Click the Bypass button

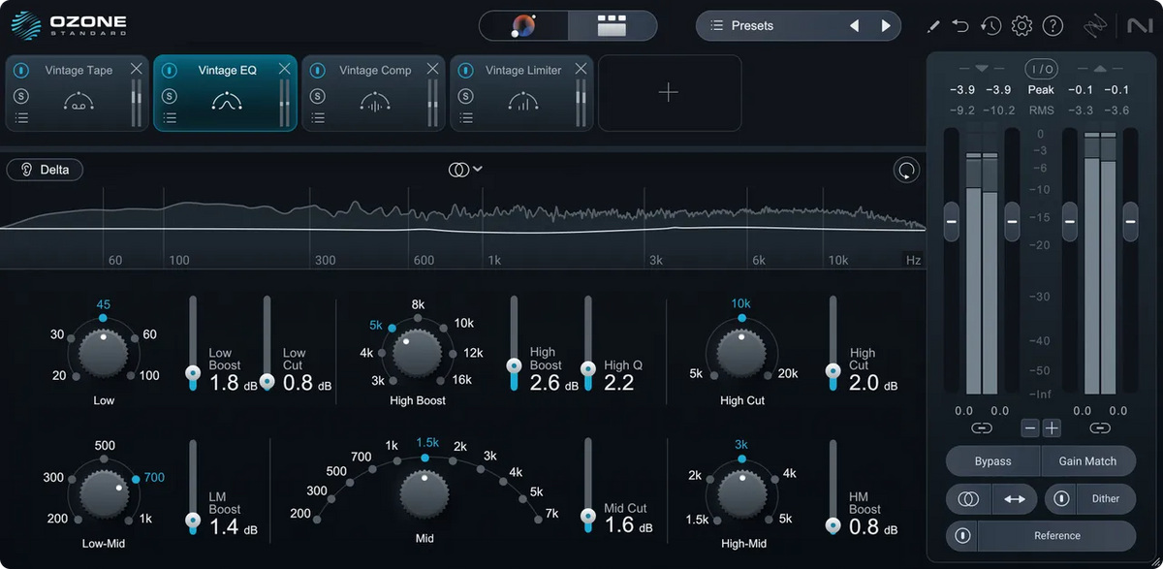[991, 460]
